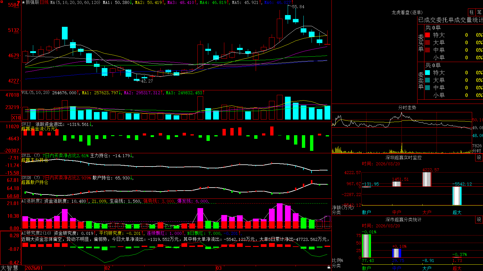The width and height of the screenshot is (483, 271).
Task: Click the VOL(5,10,20) indicator label
Action: click(x=35, y=93)
